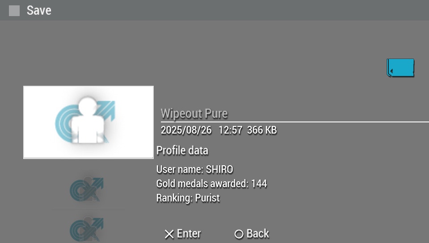
Task: Click the Ranking: Purist line
Action: (188, 198)
